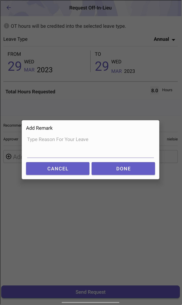Viewport: 182px width, 305px height.
Task: Open the FROM date day 29
Action: tap(15, 66)
